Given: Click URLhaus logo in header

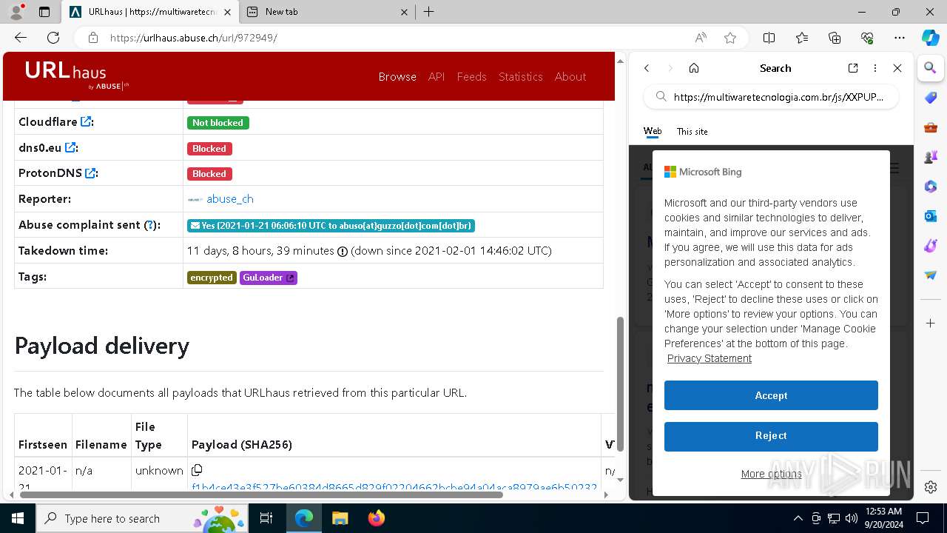Looking at the screenshot, I should (77, 75).
